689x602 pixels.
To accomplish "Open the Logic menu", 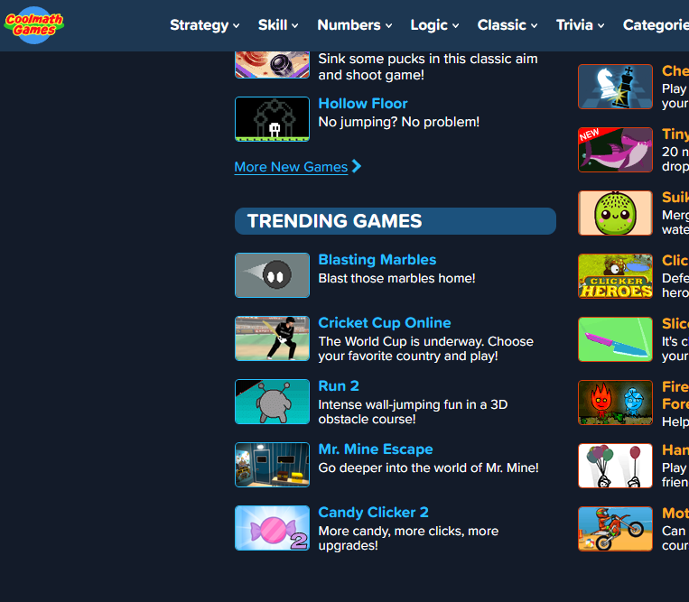I will [434, 25].
